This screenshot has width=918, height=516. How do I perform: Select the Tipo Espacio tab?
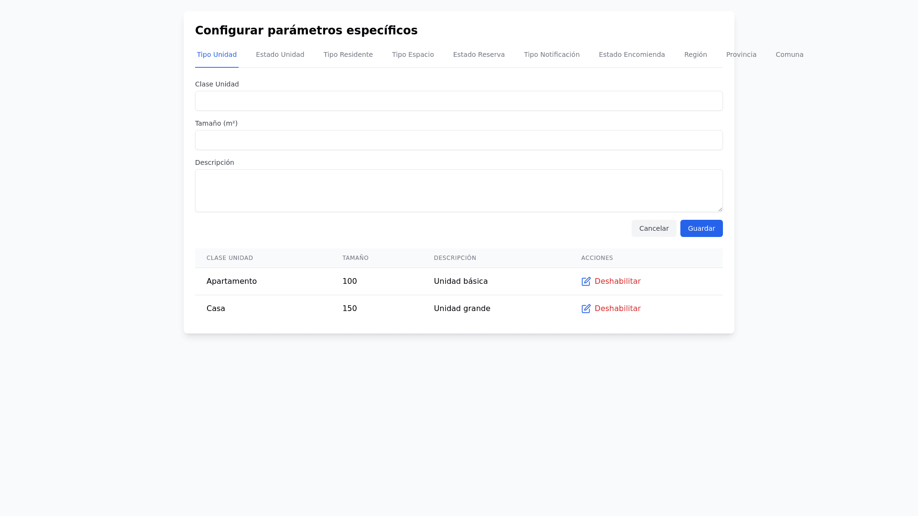[413, 54]
